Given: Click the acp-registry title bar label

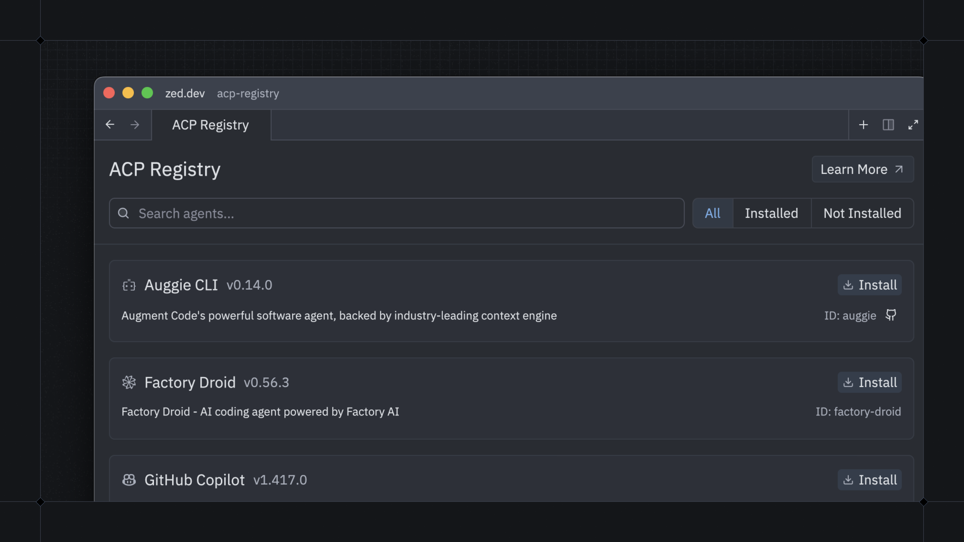Looking at the screenshot, I should coord(248,93).
